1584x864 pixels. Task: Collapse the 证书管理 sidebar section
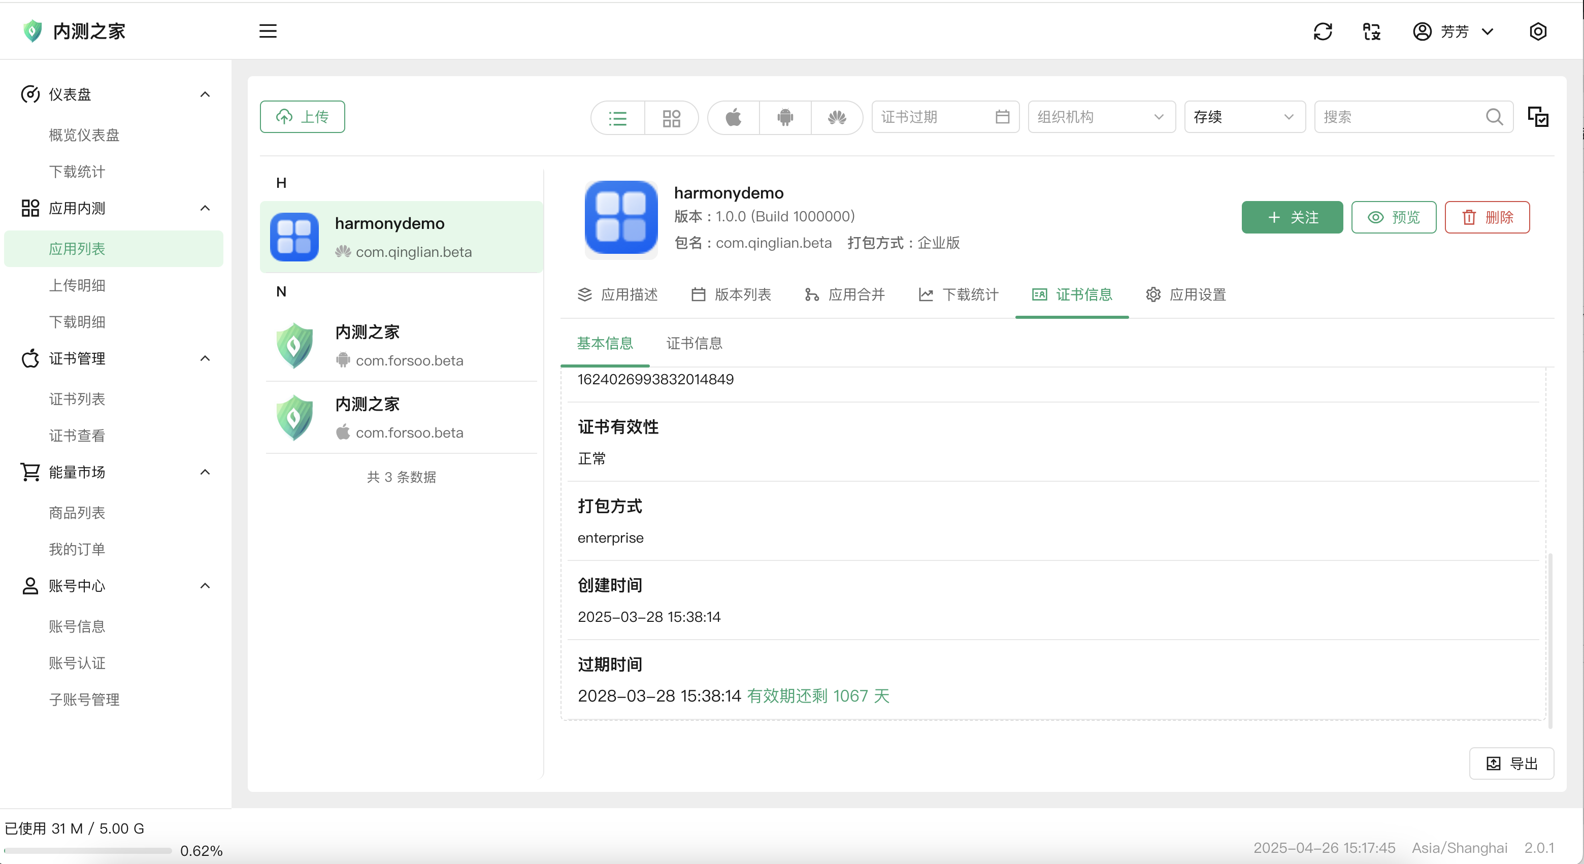205,358
